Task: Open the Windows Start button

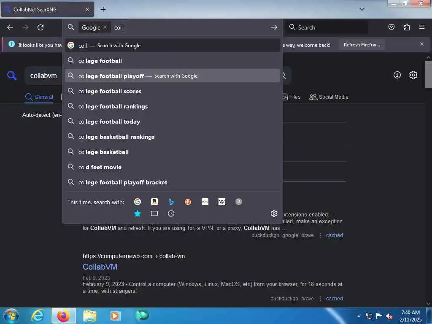Action: coord(11,316)
